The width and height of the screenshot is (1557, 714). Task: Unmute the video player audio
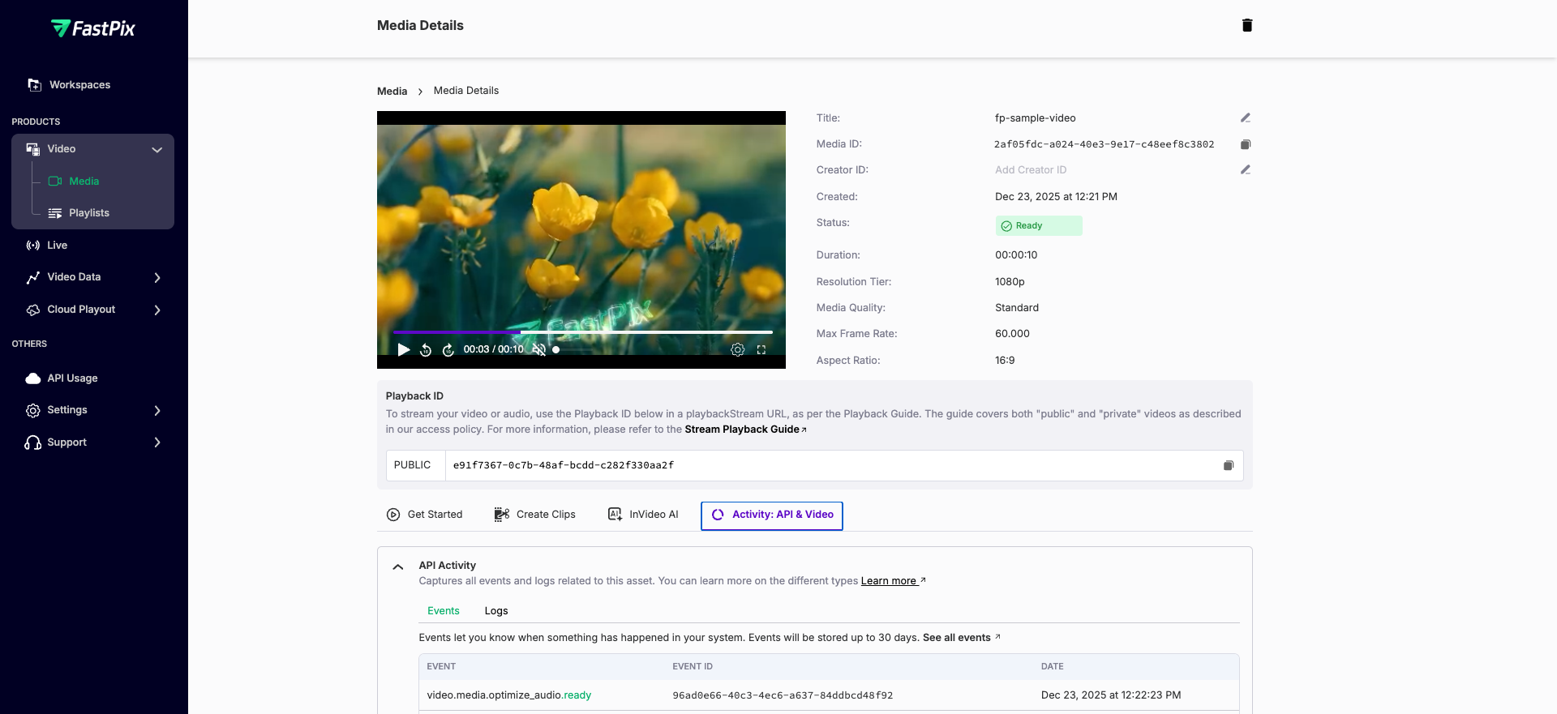click(538, 349)
